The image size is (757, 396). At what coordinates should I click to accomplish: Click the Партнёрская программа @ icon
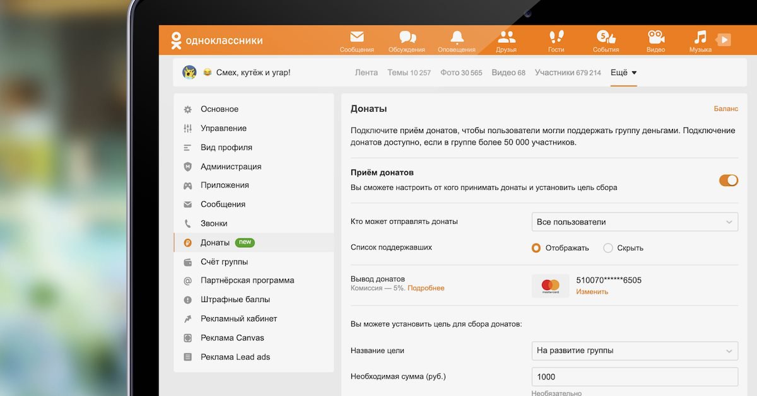click(187, 281)
